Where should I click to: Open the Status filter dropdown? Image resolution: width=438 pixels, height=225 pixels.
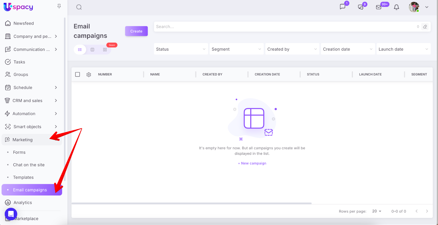(x=181, y=49)
